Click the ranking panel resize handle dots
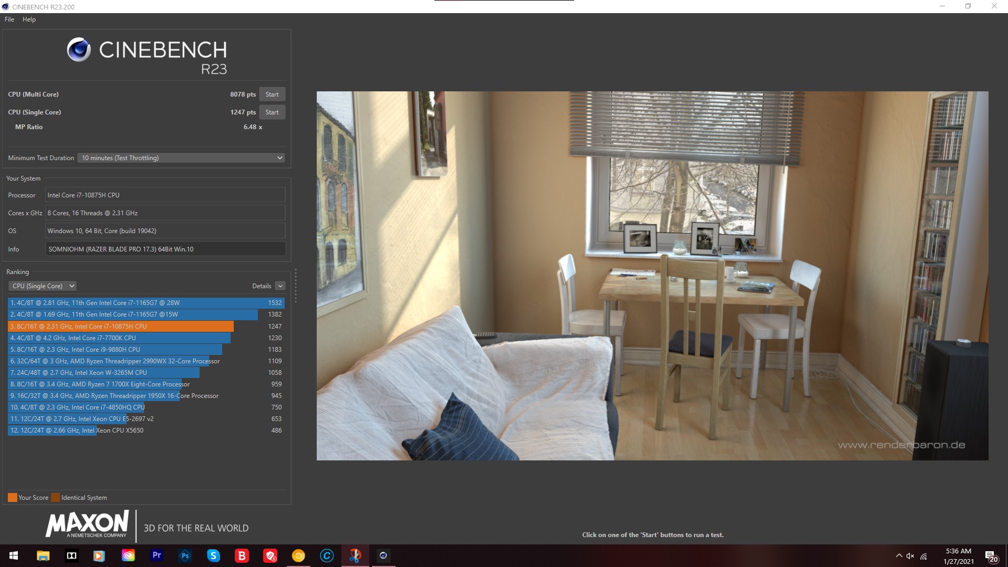 click(296, 286)
